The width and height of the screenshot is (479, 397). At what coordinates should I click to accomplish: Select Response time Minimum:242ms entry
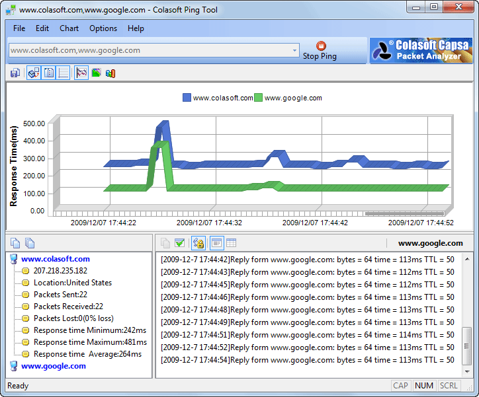click(x=90, y=330)
